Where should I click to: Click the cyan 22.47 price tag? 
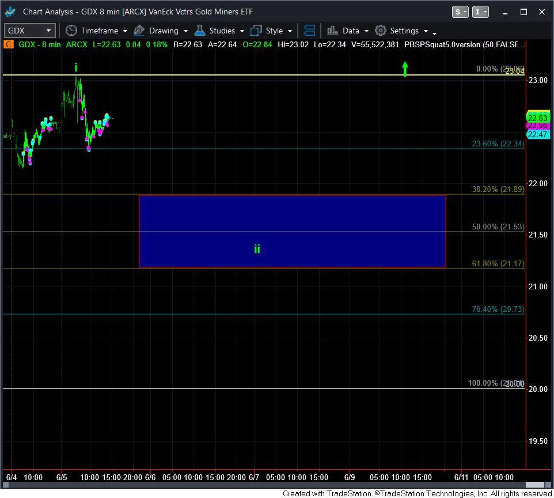[x=537, y=134]
